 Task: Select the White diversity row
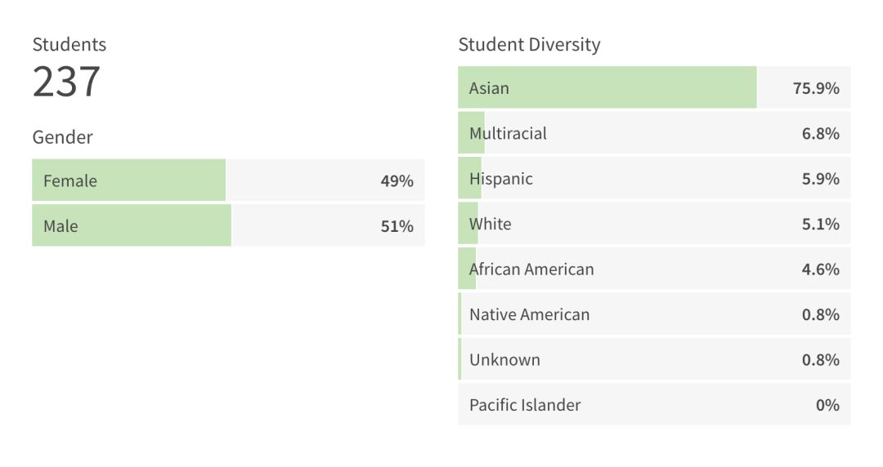pyautogui.click(x=654, y=224)
